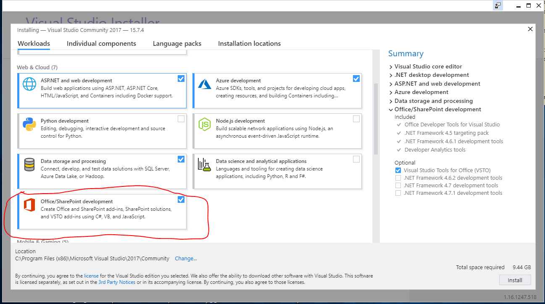Click the Summary heading
The height and width of the screenshot is (304, 545).
[x=406, y=53]
